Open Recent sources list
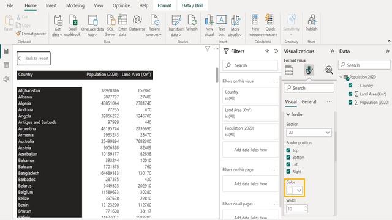This screenshot has width=392, height=220. click(x=154, y=26)
